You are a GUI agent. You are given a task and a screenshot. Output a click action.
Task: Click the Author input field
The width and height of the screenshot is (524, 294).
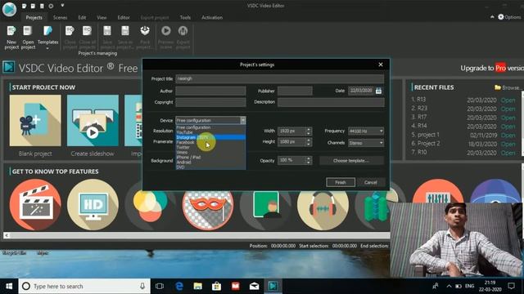(x=210, y=91)
